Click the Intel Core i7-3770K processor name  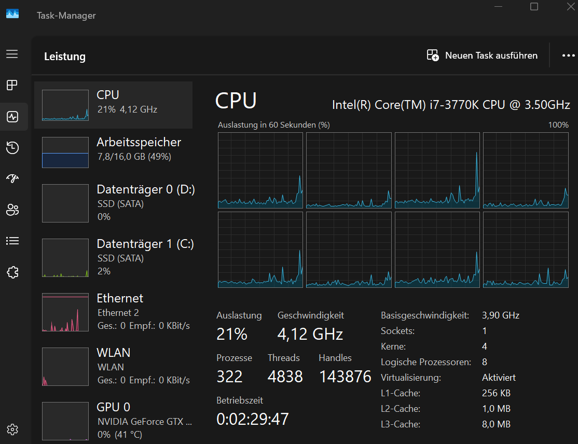(451, 105)
